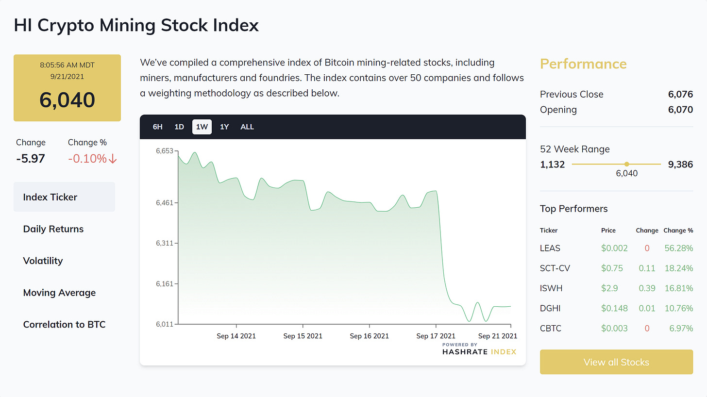This screenshot has width=707, height=397.
Task: Open the SCT-CV ticker entry
Action: (555, 268)
